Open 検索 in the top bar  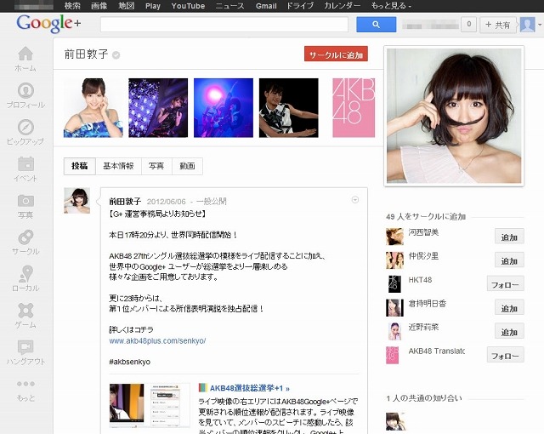click(x=72, y=6)
